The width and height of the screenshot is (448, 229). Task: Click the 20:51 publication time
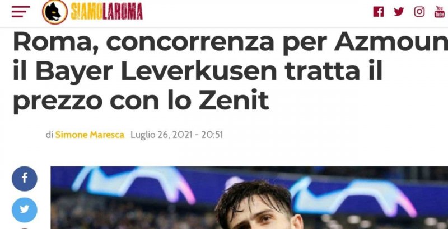click(212, 135)
